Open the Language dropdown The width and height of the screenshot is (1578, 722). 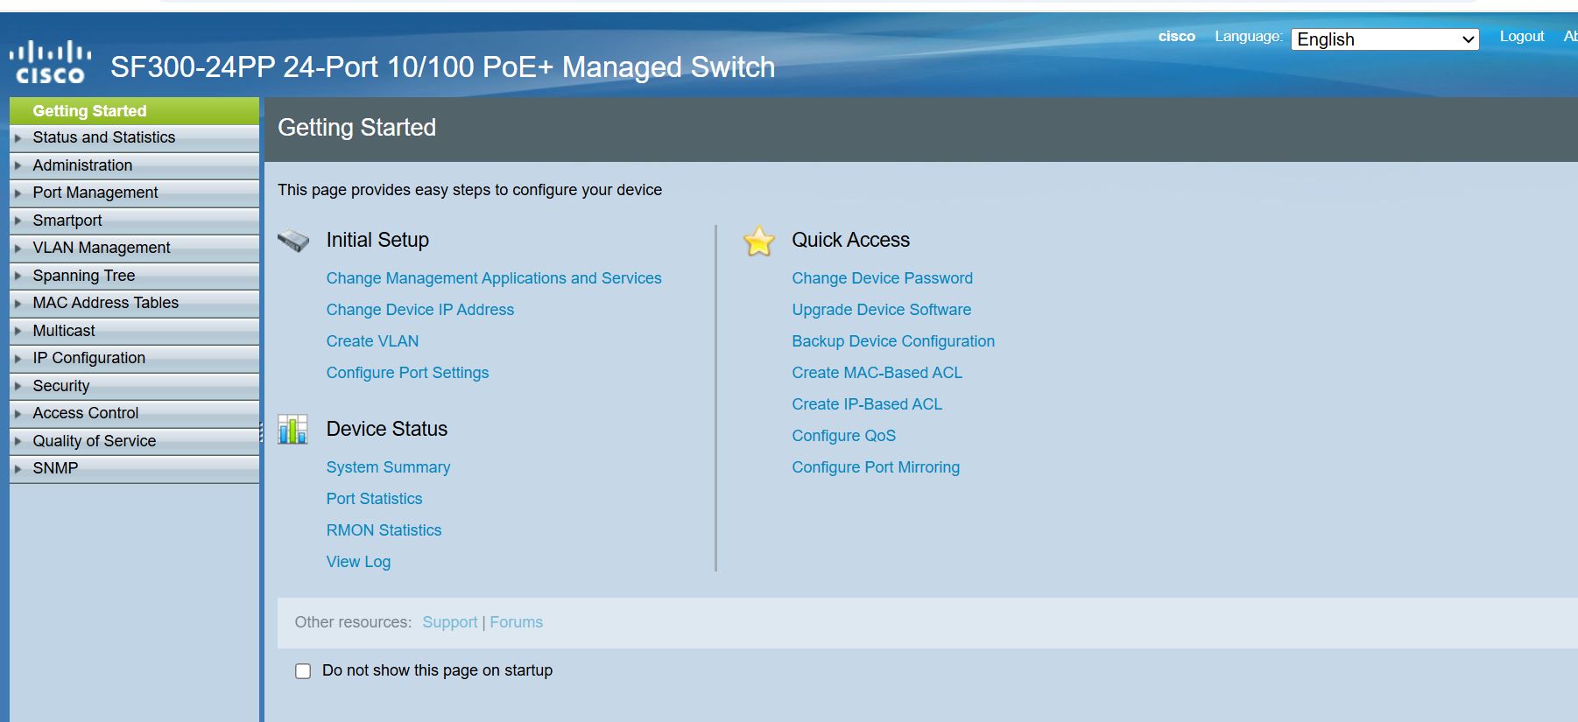pyautogui.click(x=1384, y=39)
